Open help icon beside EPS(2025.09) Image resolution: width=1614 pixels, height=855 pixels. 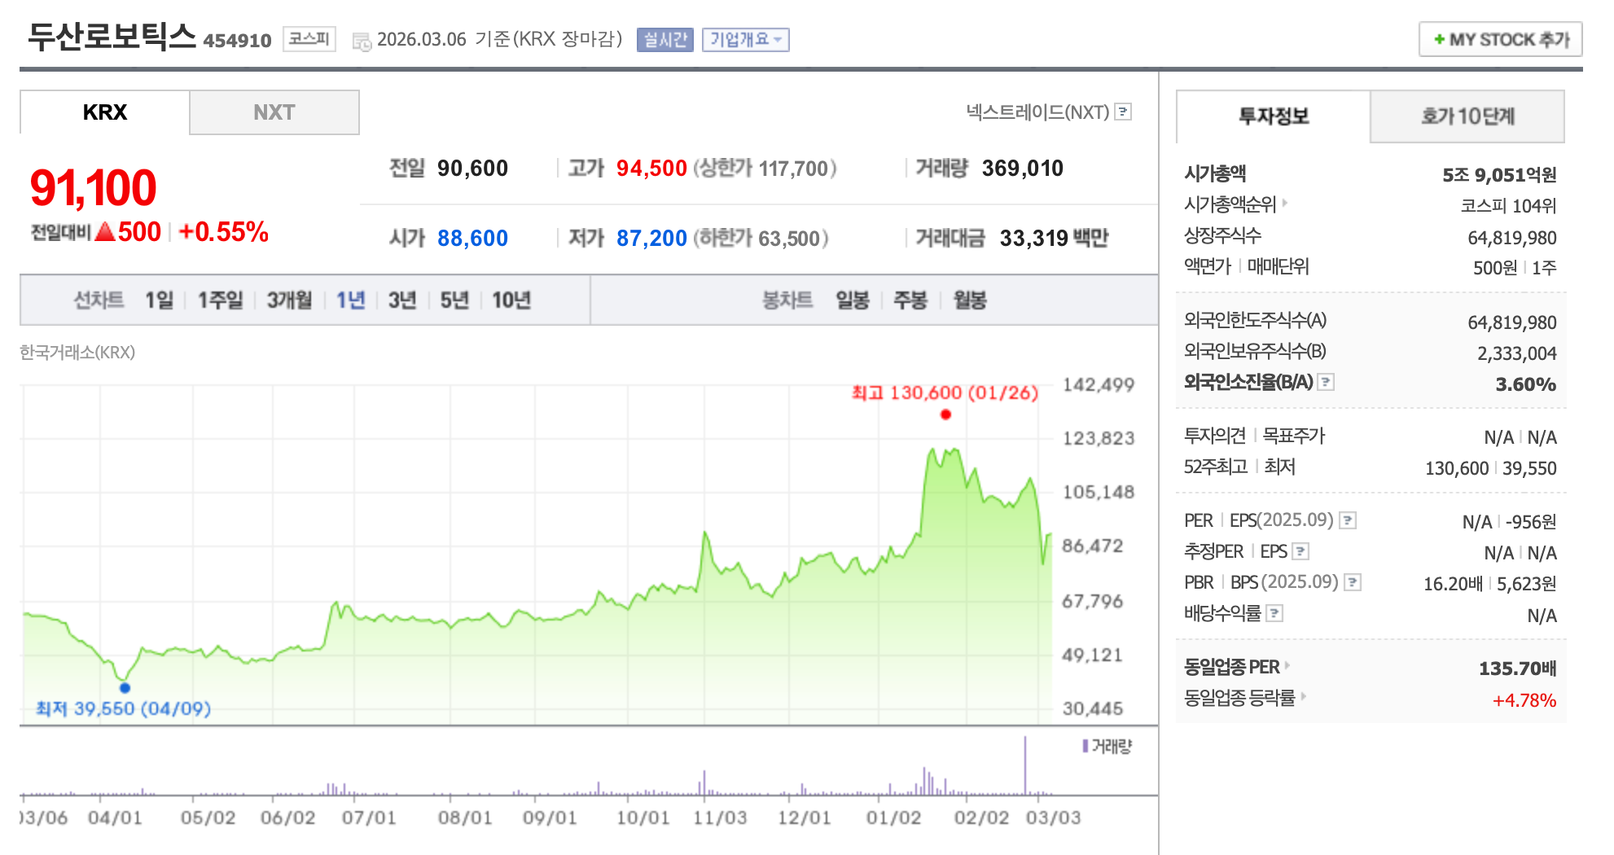[1348, 520]
